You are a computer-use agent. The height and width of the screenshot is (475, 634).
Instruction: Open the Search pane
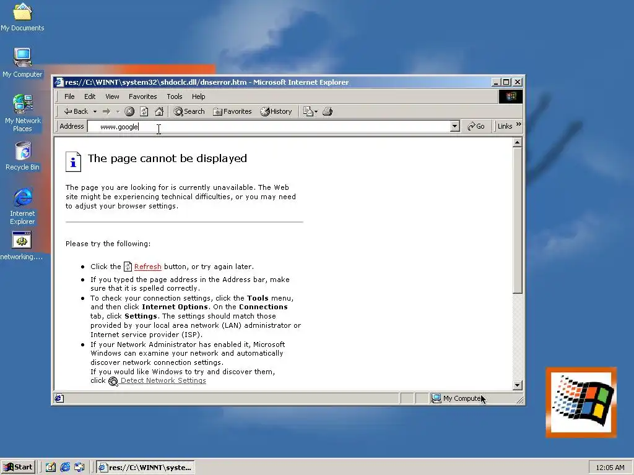click(x=189, y=111)
